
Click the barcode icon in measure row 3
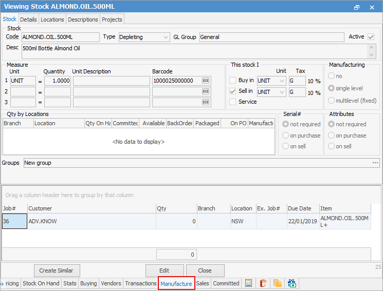206,102
